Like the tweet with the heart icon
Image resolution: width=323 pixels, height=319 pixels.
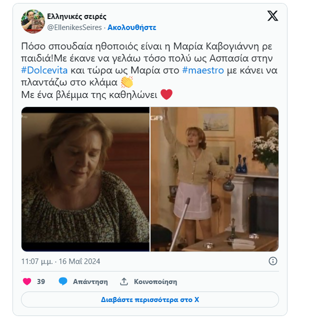click(x=27, y=281)
